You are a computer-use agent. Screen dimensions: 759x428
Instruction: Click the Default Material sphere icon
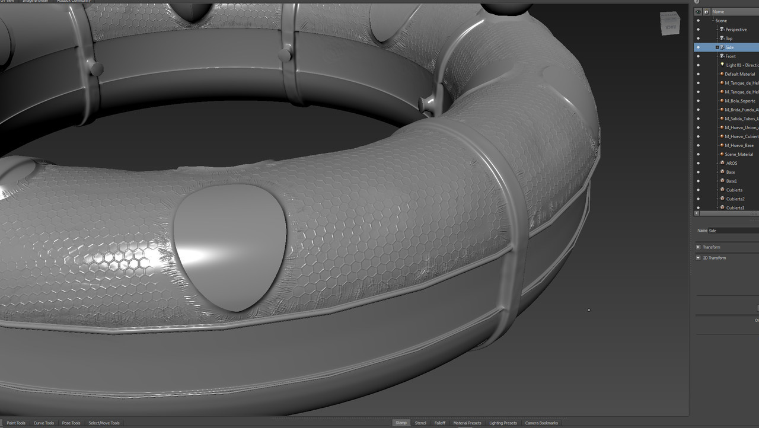pyautogui.click(x=722, y=74)
